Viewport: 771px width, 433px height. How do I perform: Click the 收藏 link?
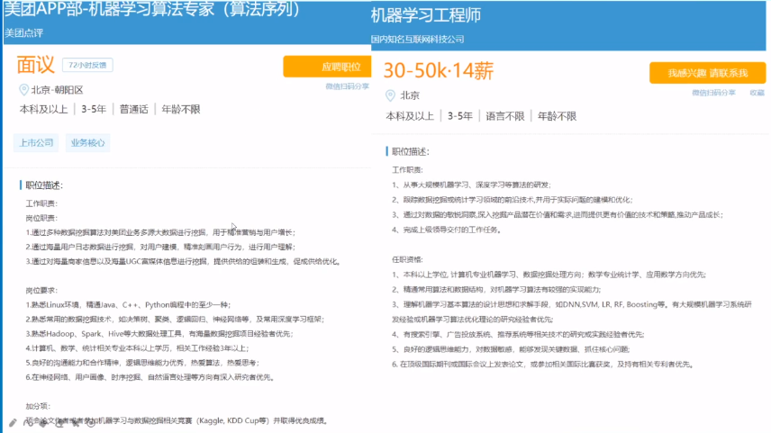pyautogui.click(x=757, y=93)
